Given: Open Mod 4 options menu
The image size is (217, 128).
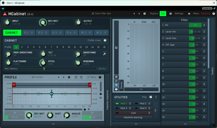Looking at the screenshot, I should [x=149, y=108].
